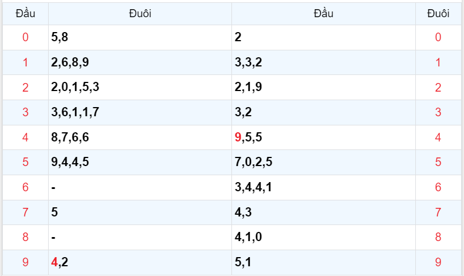Click the wide Đuôi column header
Viewport: 464px width, 276px height.
coord(140,13)
